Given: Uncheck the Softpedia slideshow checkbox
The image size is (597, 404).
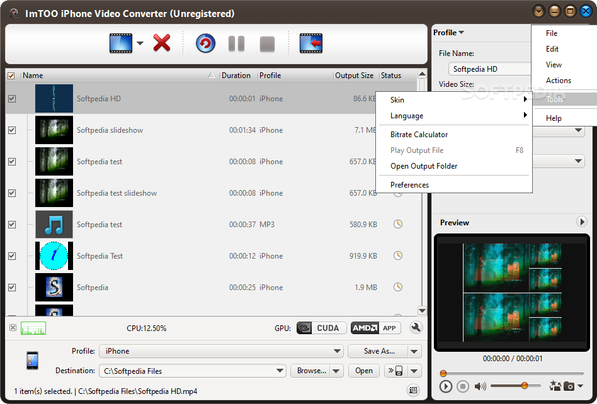Looking at the screenshot, I should (x=12, y=130).
